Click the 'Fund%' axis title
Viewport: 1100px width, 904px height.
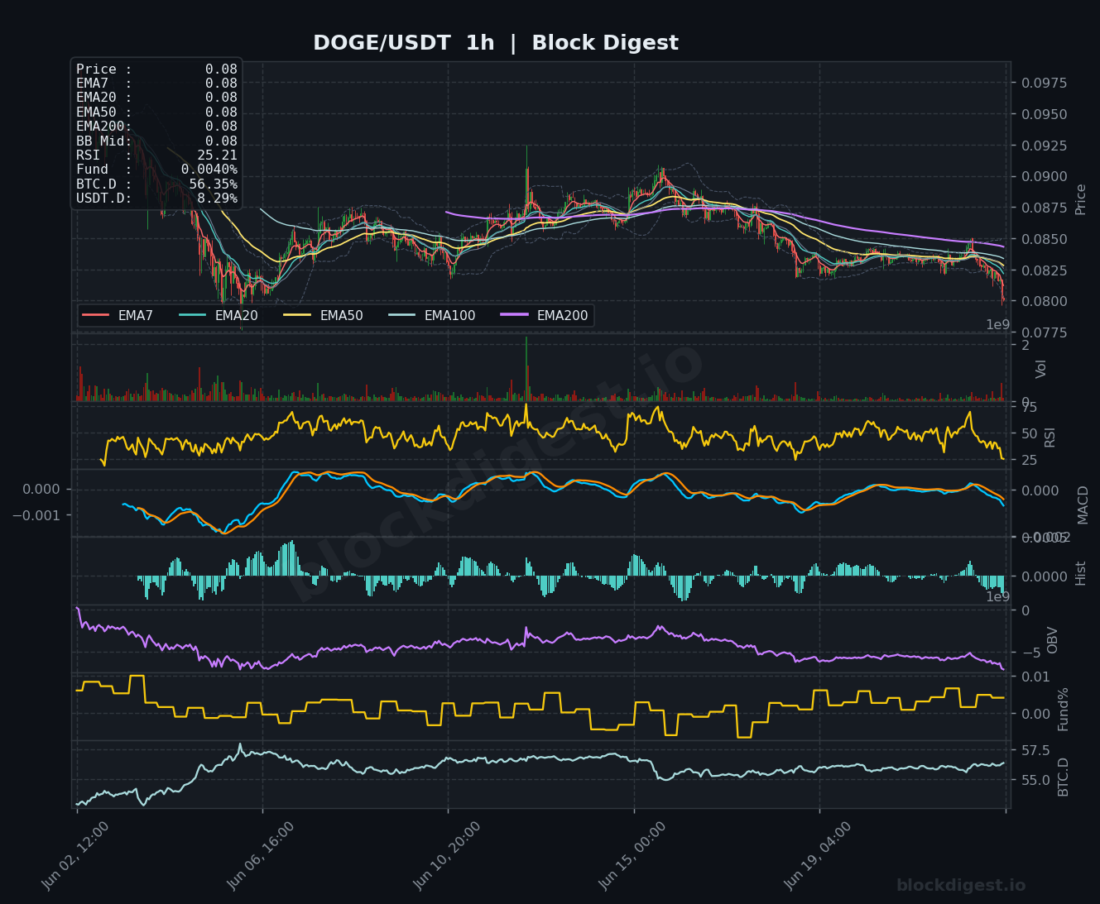click(1064, 709)
